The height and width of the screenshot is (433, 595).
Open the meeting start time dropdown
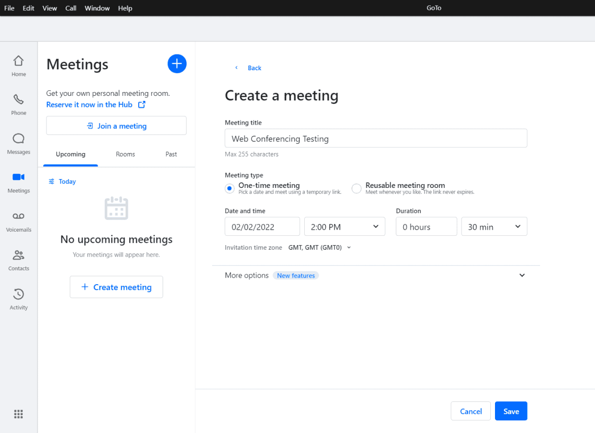344,226
